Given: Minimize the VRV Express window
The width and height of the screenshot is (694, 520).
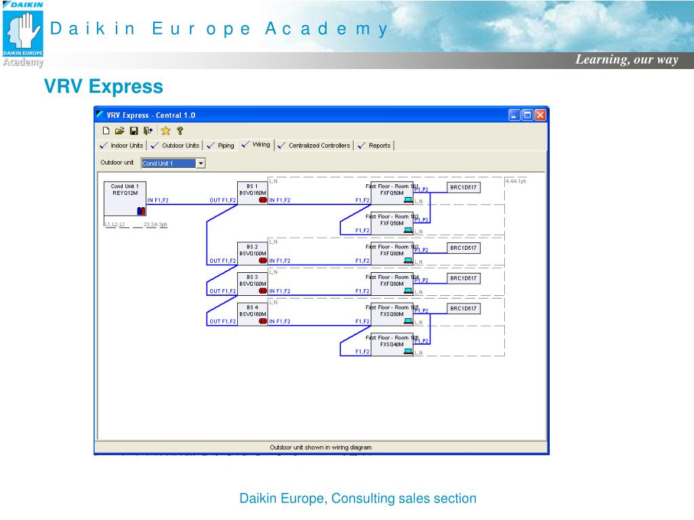Looking at the screenshot, I should [x=514, y=115].
